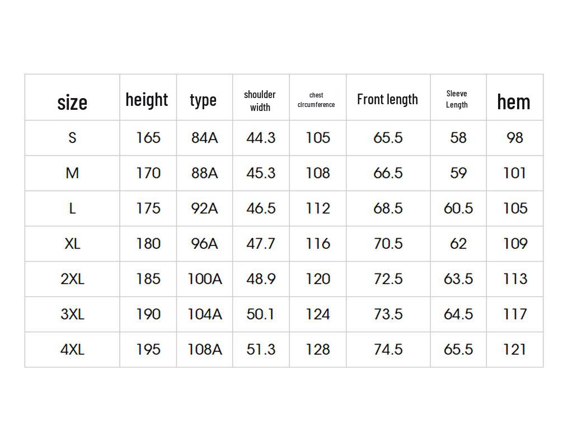Select the "Front length" header cell
The width and height of the screenshot is (568, 427).
click(x=387, y=99)
